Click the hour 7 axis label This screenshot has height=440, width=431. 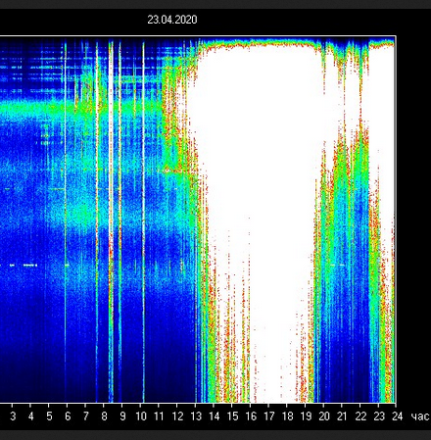[x=86, y=416]
